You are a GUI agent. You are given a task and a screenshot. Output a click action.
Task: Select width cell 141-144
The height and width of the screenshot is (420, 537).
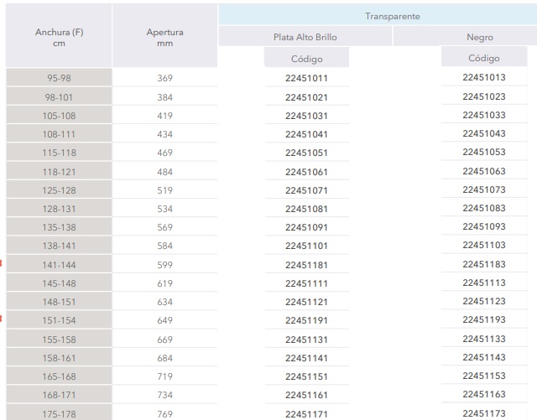[x=59, y=264]
